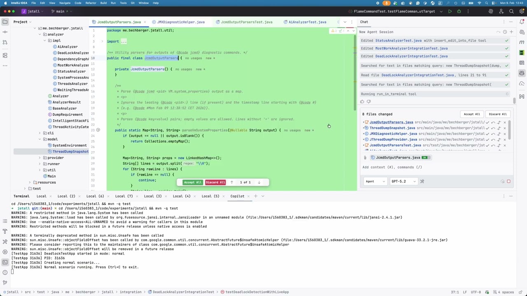Expand the cli package folder
This screenshot has width=527, height=296.
pos(40,133)
